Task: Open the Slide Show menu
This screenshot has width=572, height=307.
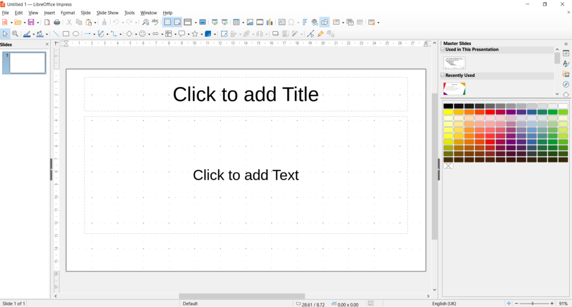Action: pyautogui.click(x=107, y=12)
